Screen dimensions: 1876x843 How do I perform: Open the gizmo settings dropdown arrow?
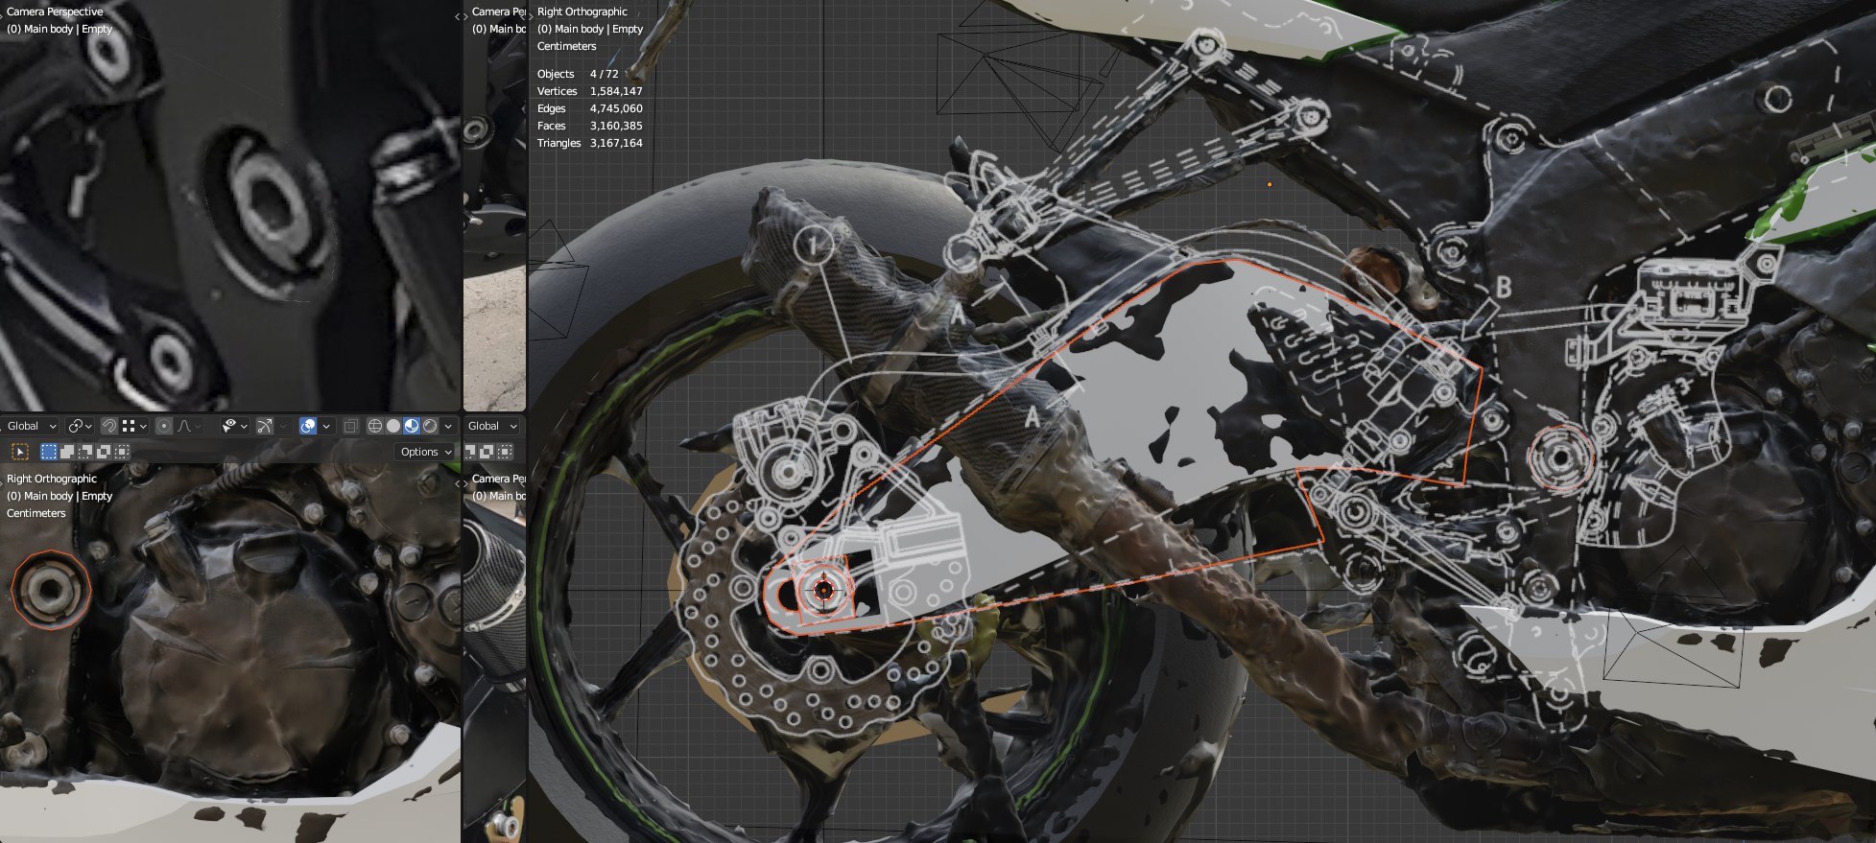point(283,426)
